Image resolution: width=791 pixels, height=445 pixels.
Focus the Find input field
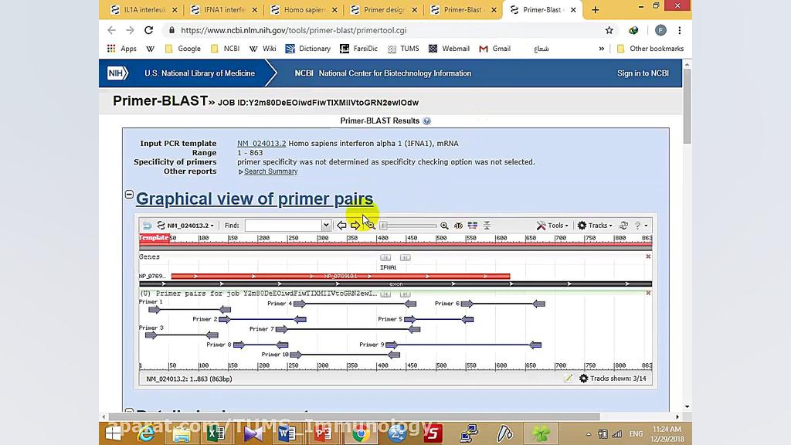(x=283, y=226)
